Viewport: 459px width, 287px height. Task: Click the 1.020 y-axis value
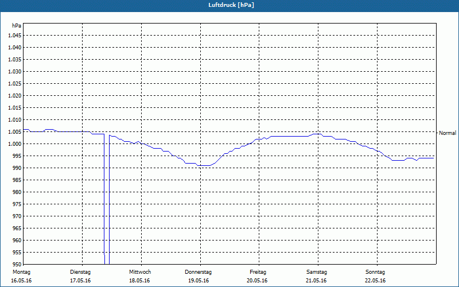point(15,95)
